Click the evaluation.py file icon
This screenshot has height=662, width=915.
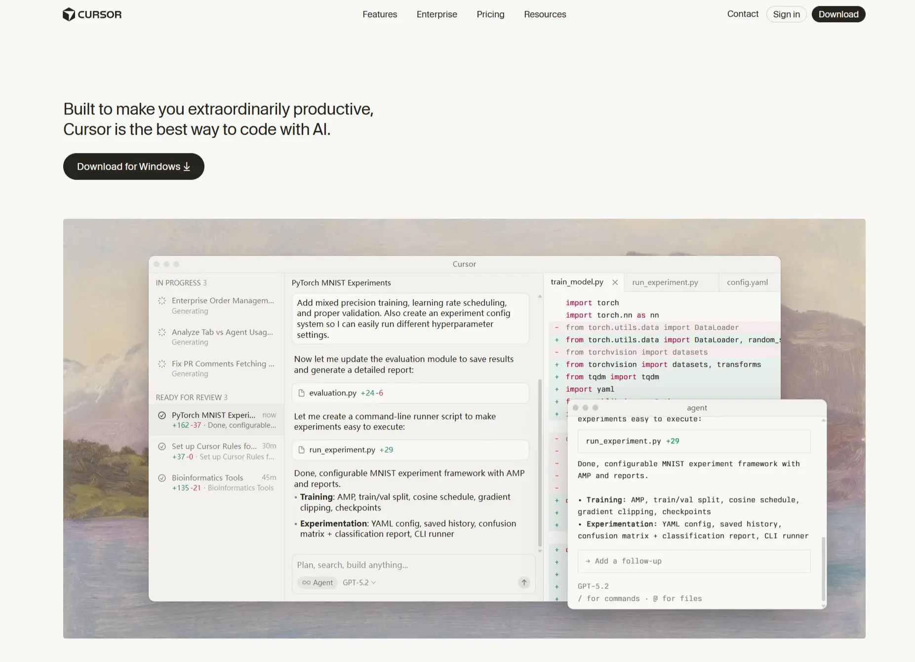301,393
